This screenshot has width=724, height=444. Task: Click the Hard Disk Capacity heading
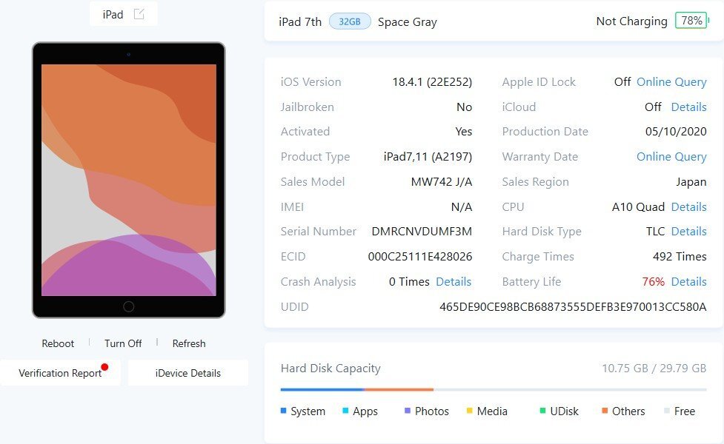click(x=331, y=369)
